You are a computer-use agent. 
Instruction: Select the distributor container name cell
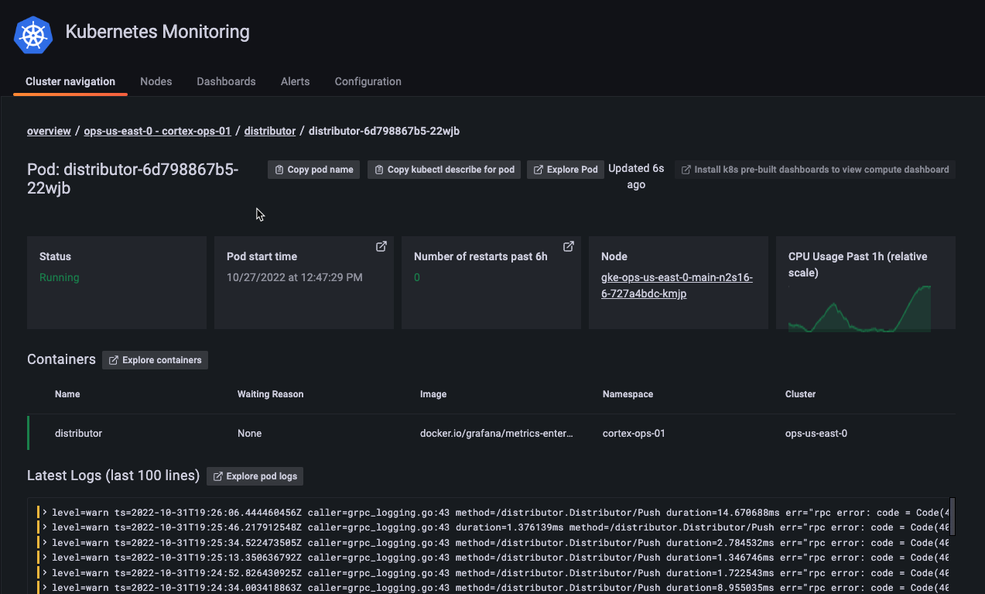tap(78, 434)
